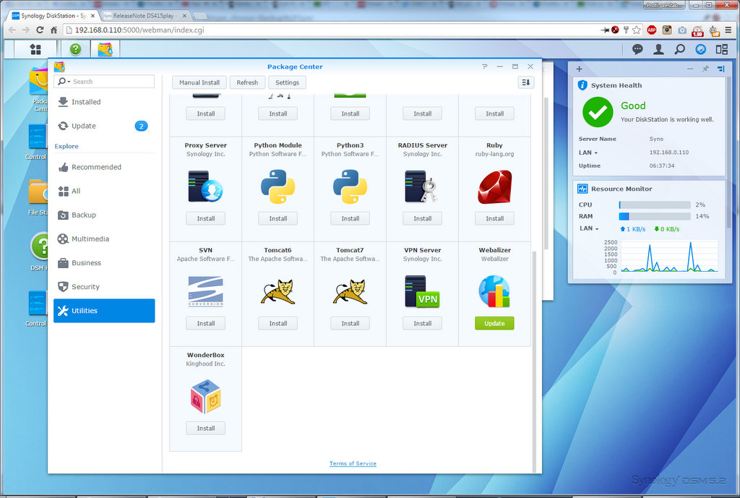Open the notifications chat bubble icon

[637, 49]
